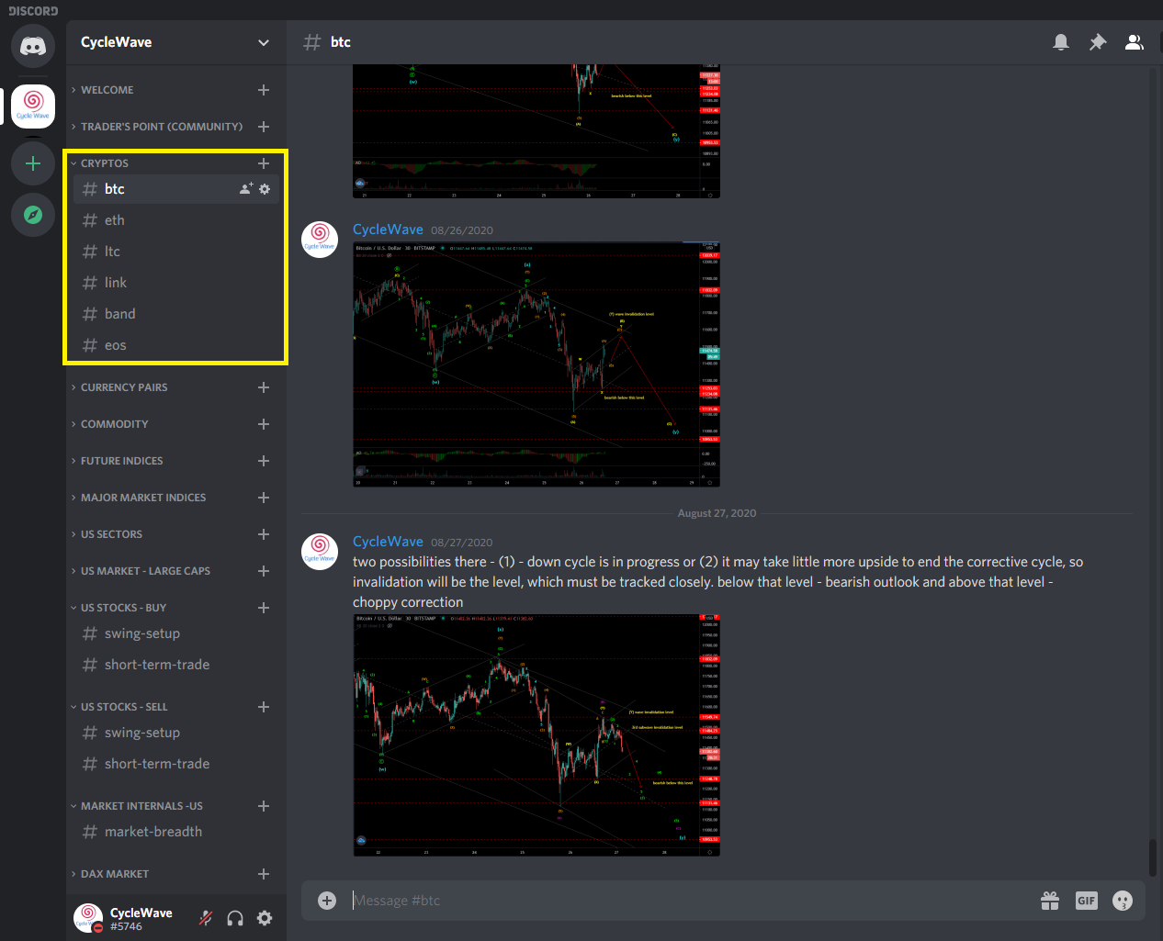1163x941 pixels.
Task: Open the gift icon in the message bar
Action: (x=1050, y=901)
